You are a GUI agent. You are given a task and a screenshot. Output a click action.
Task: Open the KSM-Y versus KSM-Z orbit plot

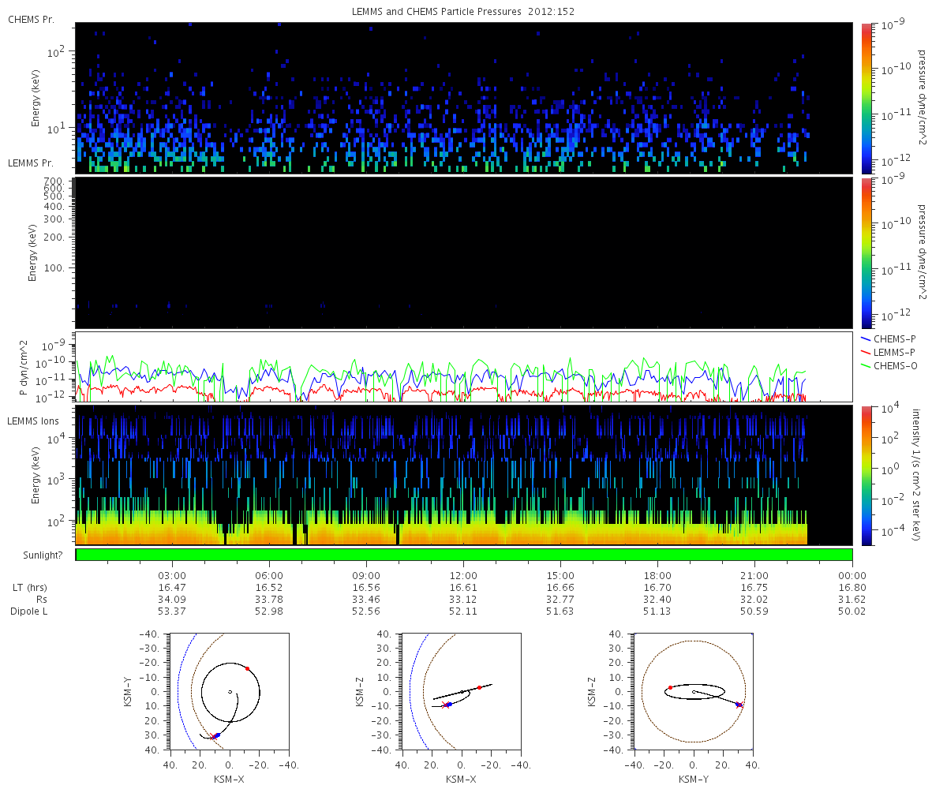694,692
